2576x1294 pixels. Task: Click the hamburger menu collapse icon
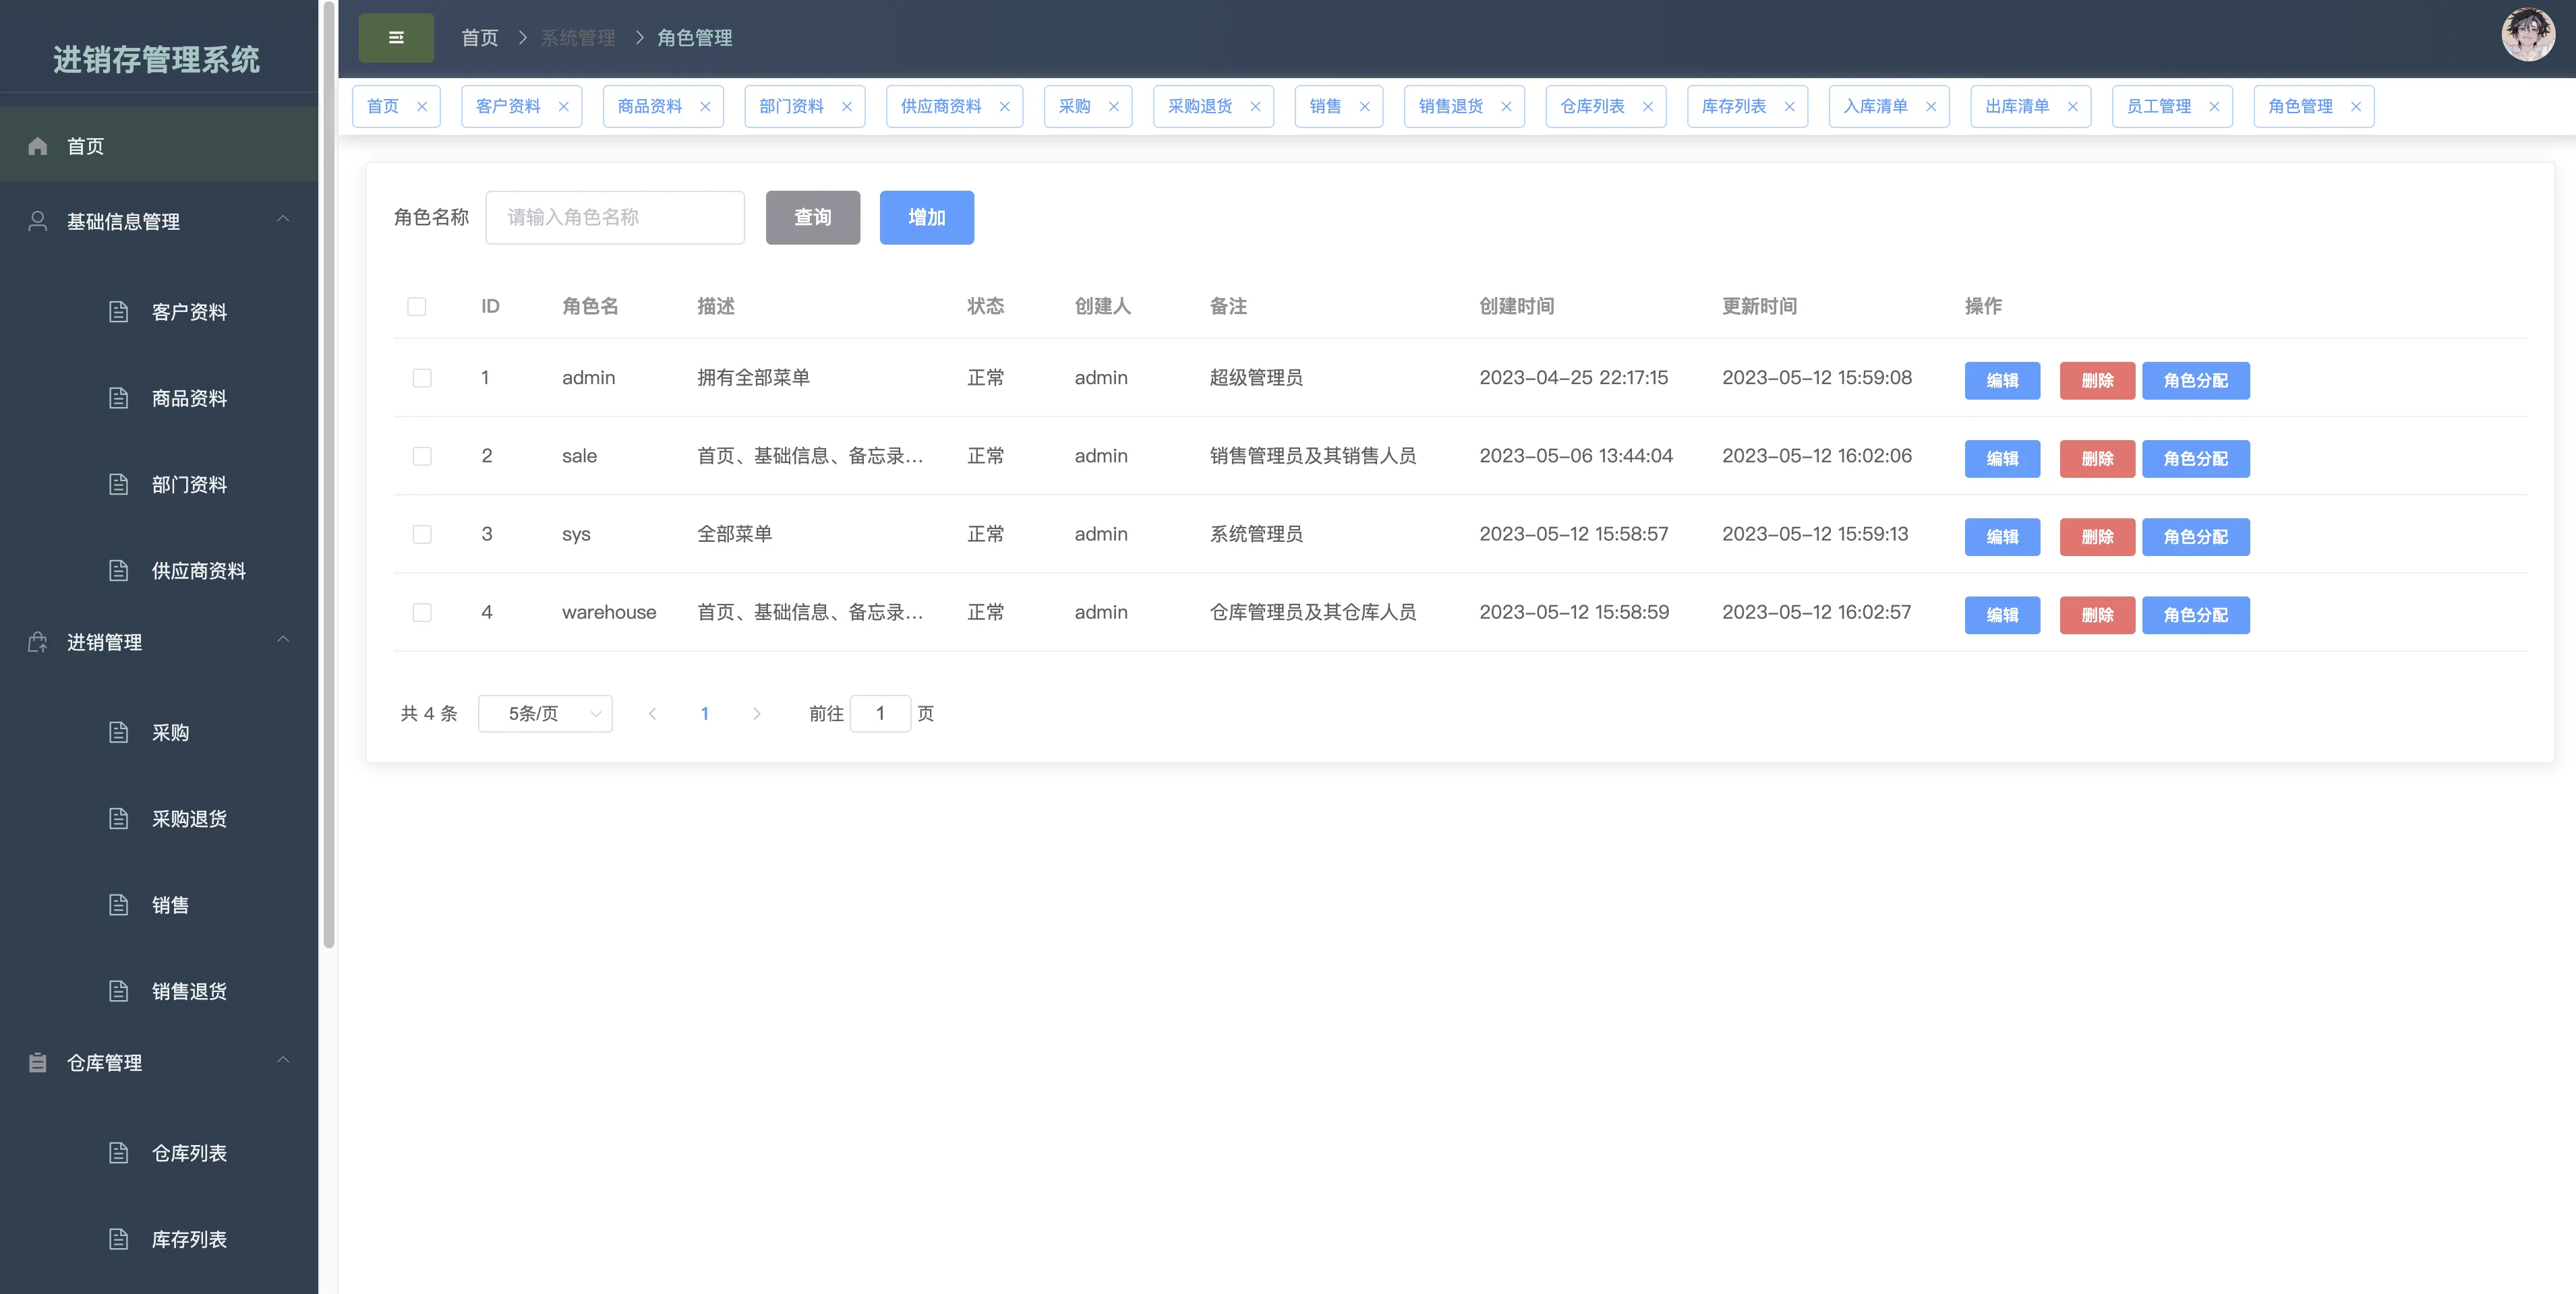click(x=396, y=38)
